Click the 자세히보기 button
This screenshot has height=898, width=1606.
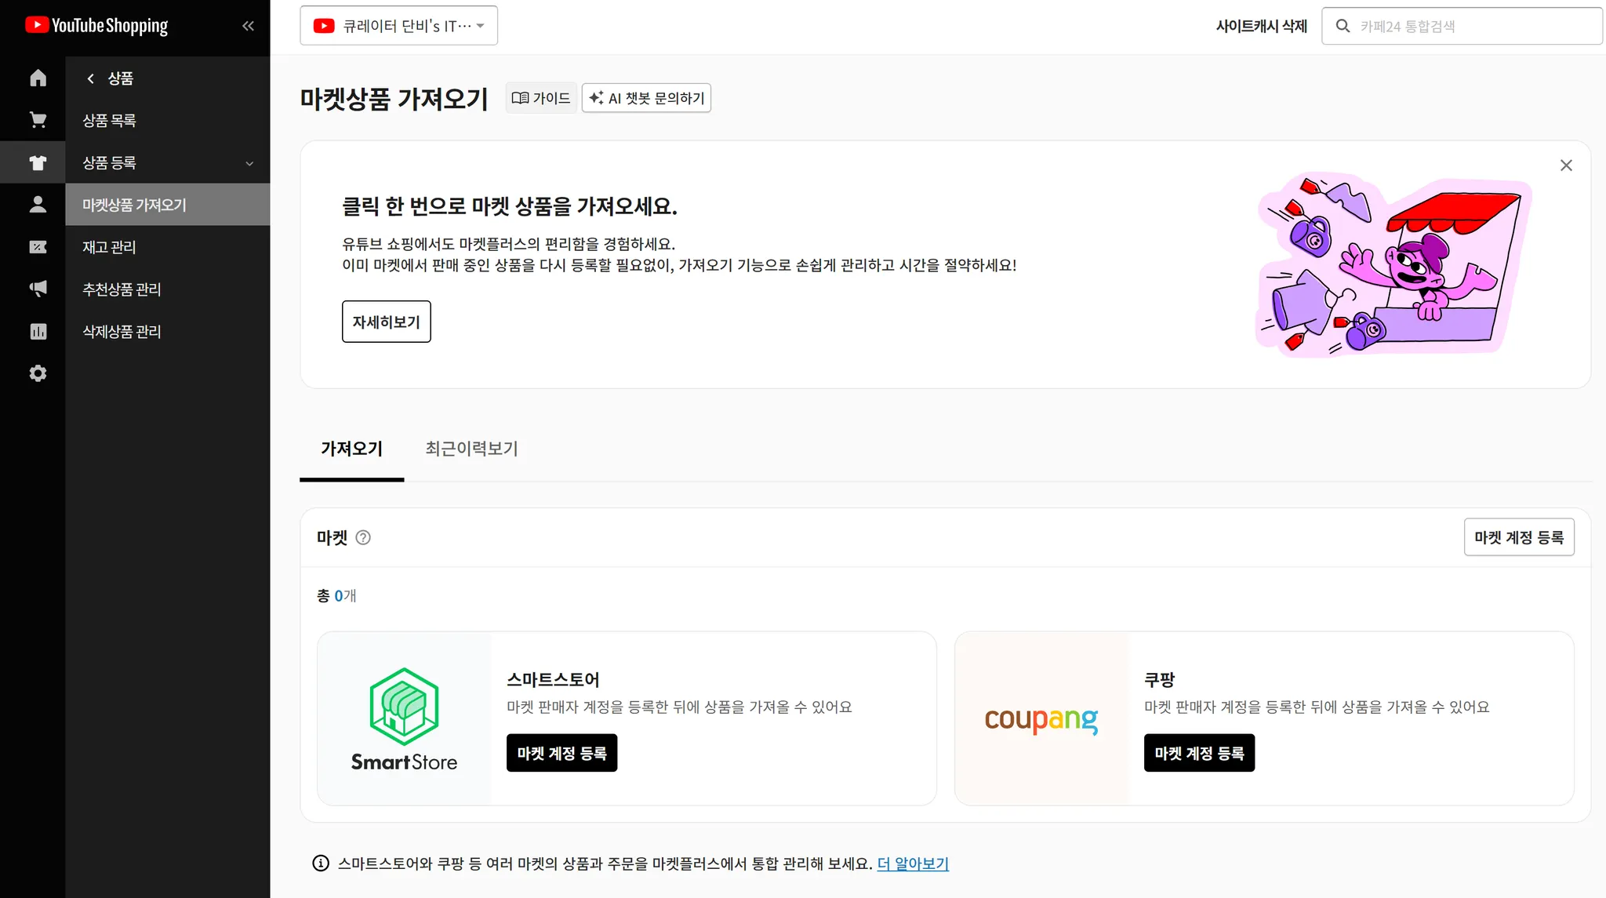coord(386,321)
